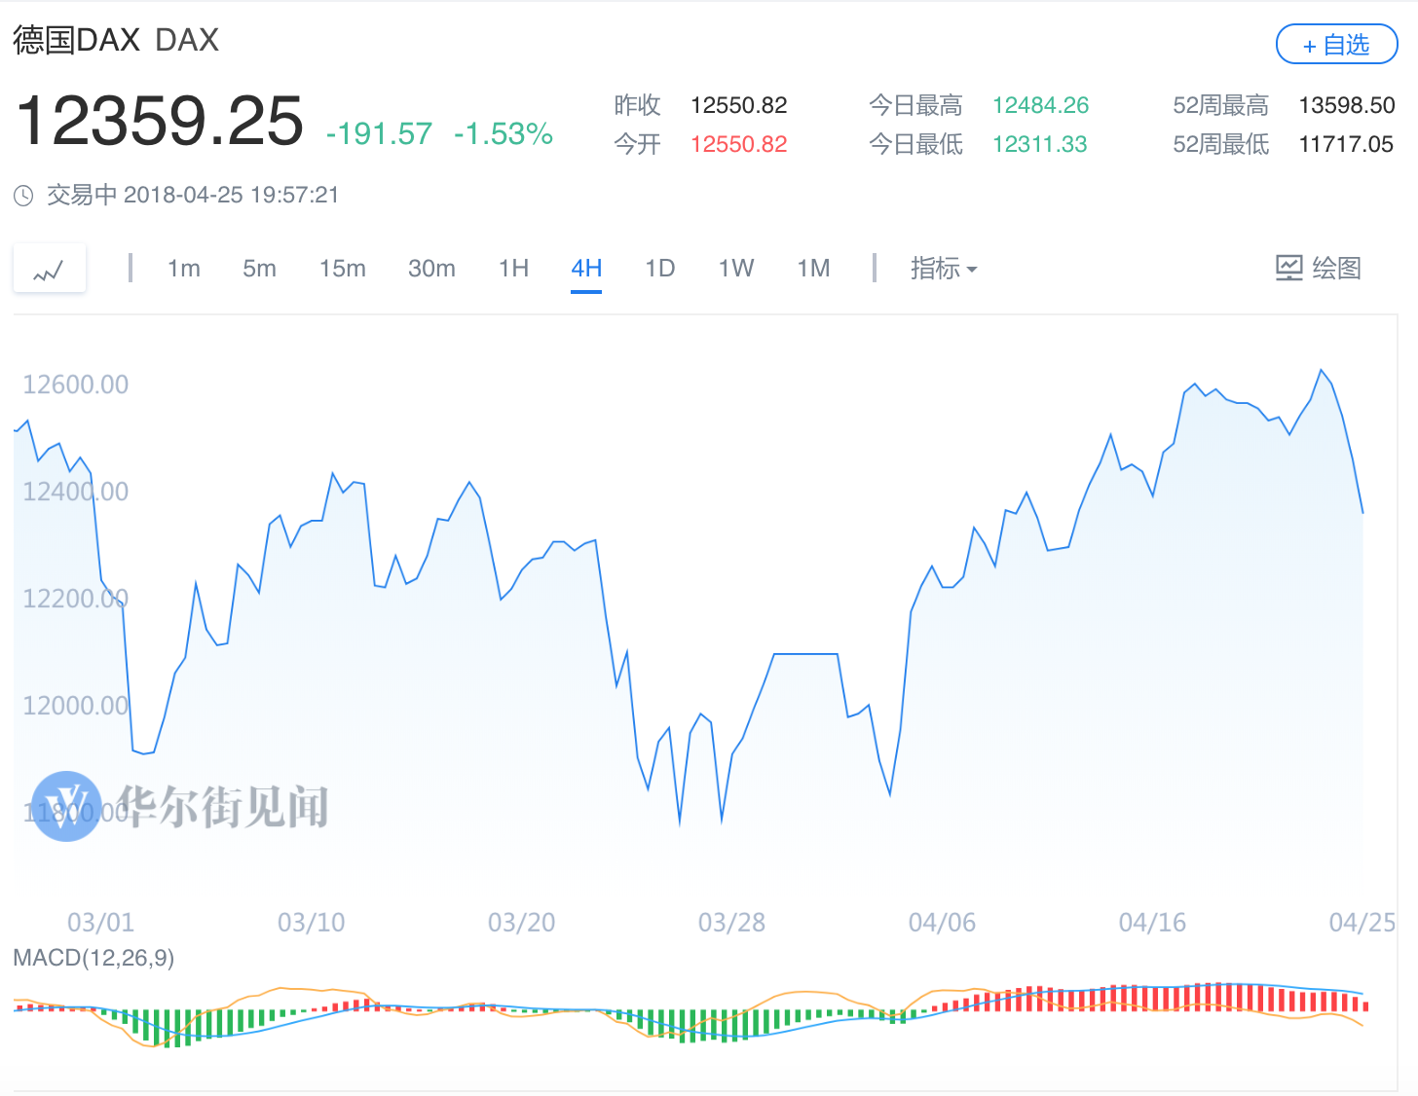The image size is (1418, 1096).
Task: Click the 昨收 label
Action: [637, 105]
